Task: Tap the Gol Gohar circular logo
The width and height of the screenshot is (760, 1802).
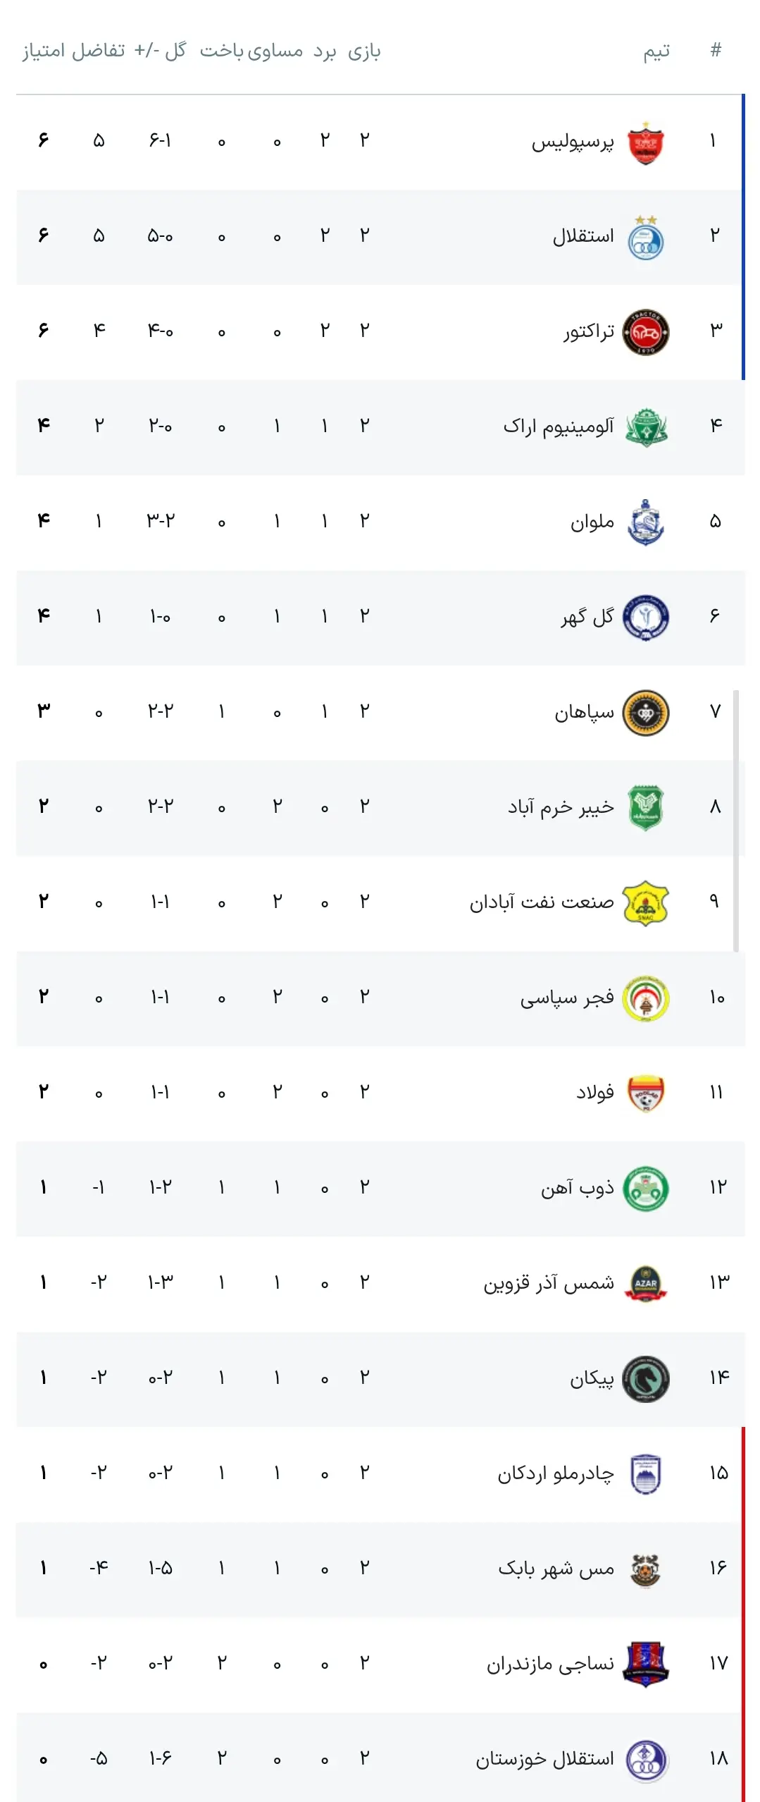Action: (x=646, y=618)
